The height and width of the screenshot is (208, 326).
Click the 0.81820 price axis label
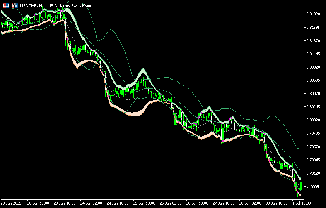coord(313,14)
